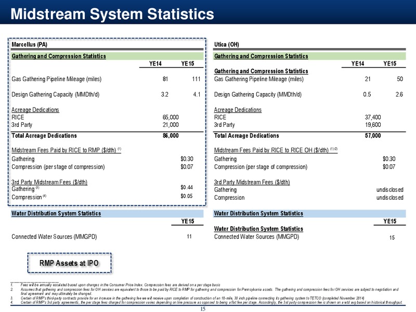Image resolution: width=416 pixels, height=312 pixels.
Task: Click Utica 'Acreage Dedications' underlined label
Action: coord(238,110)
